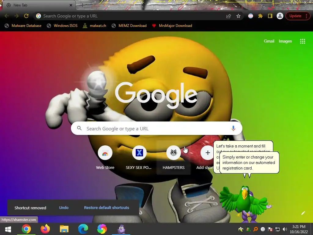Click the Google search box

(x=156, y=128)
